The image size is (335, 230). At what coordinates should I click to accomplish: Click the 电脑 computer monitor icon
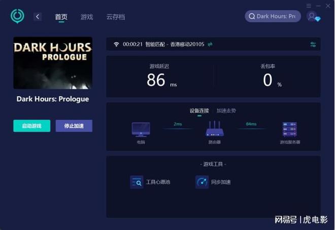pos(141,129)
